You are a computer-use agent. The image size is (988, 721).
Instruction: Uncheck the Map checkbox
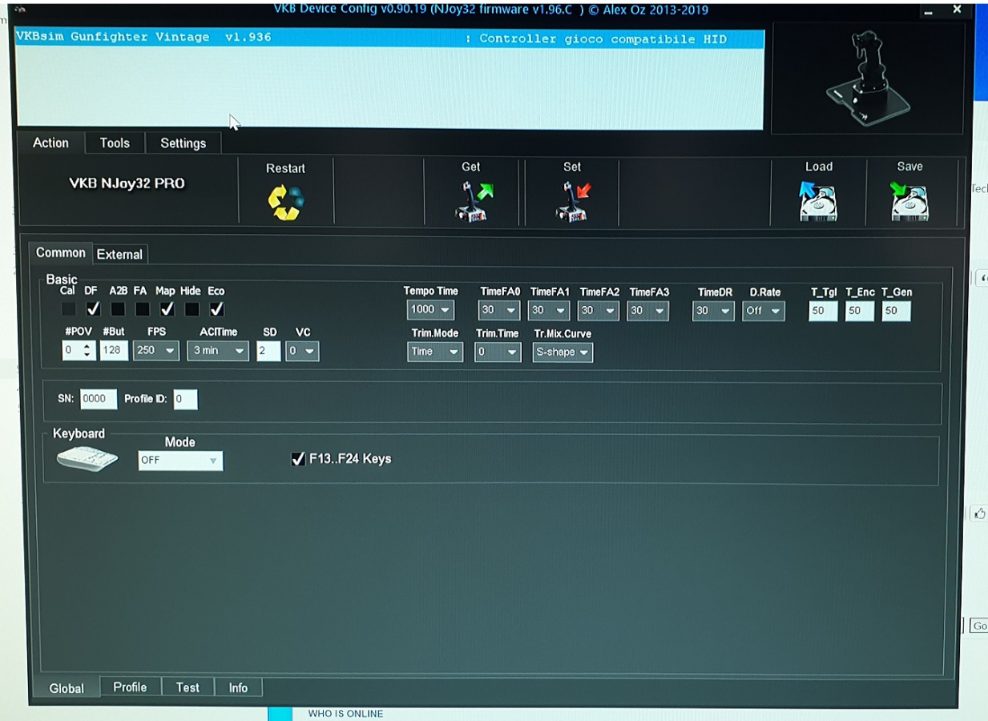(x=167, y=308)
